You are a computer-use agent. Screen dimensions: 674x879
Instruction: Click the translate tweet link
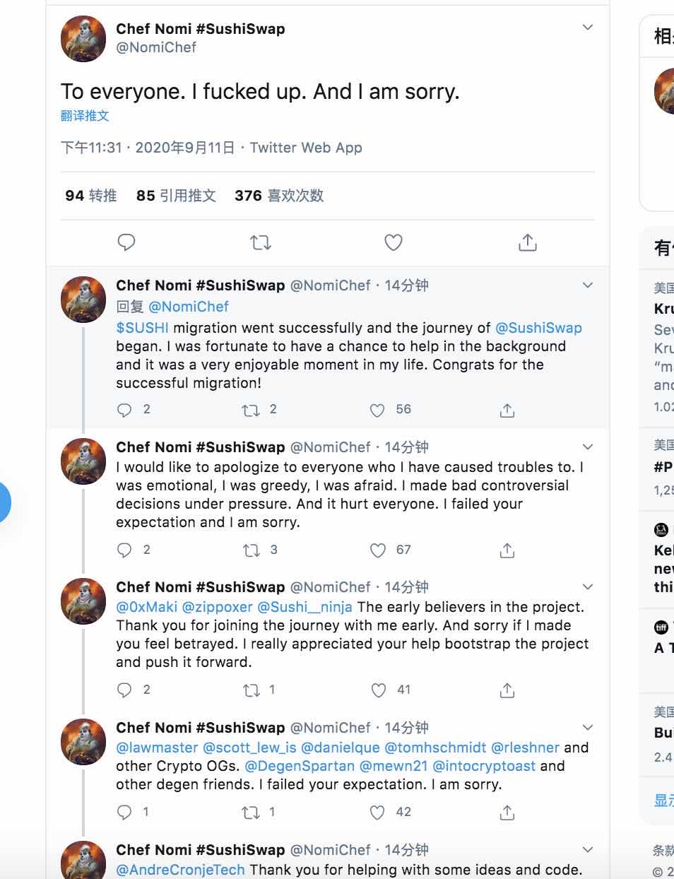pos(85,116)
